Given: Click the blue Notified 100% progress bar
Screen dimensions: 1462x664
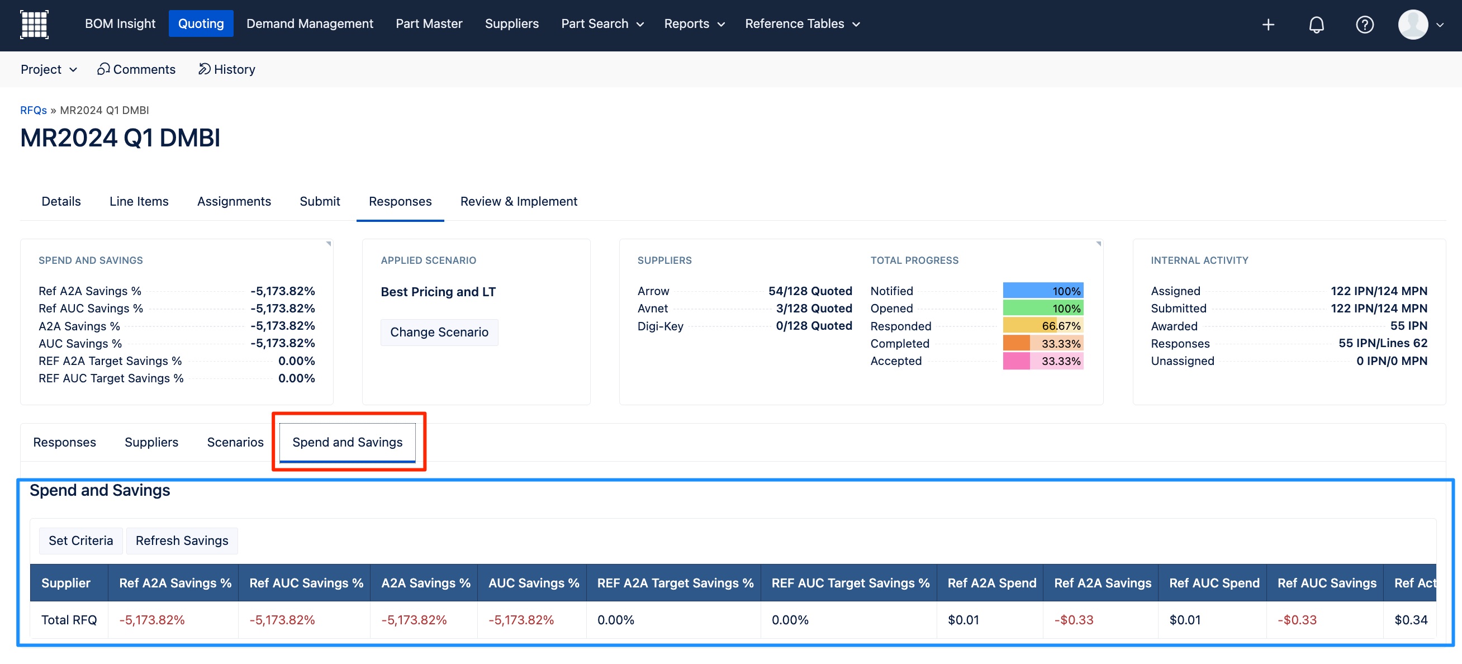Looking at the screenshot, I should click(1043, 291).
